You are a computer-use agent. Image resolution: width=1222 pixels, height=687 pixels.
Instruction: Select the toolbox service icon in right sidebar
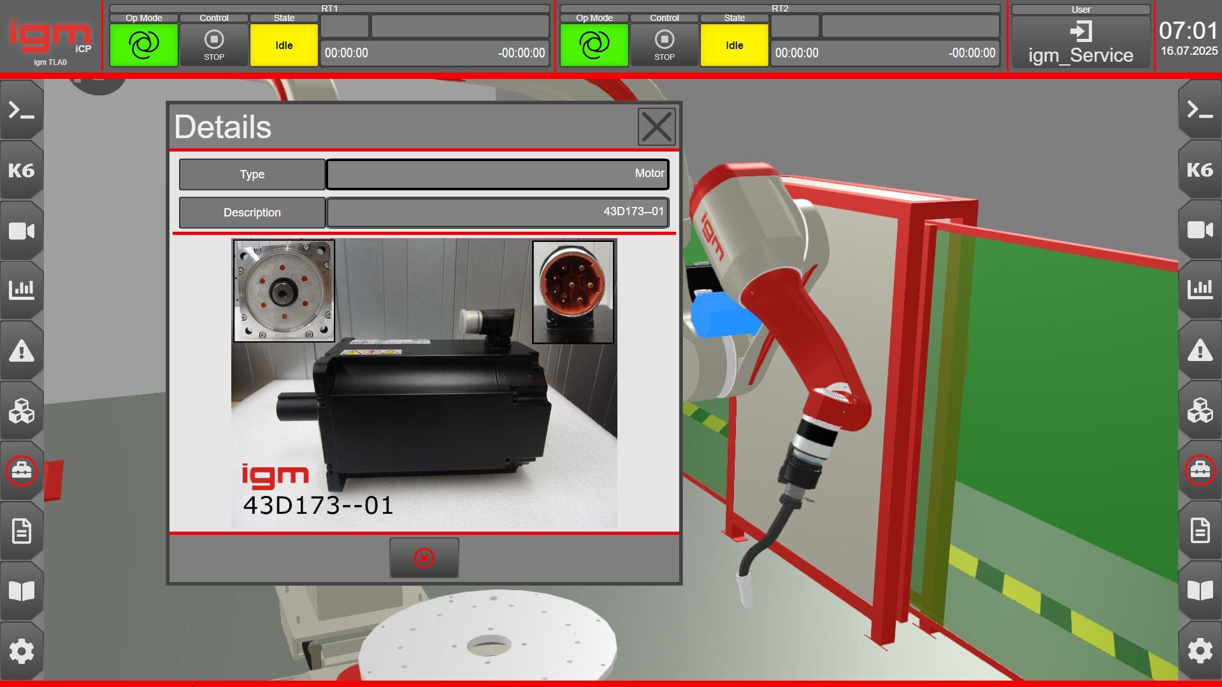coord(1199,471)
